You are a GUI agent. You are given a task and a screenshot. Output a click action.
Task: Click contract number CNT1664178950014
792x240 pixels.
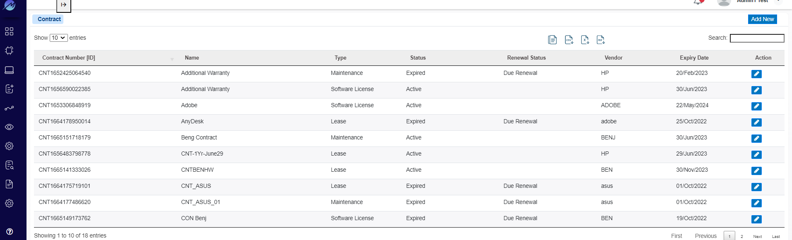pos(65,121)
